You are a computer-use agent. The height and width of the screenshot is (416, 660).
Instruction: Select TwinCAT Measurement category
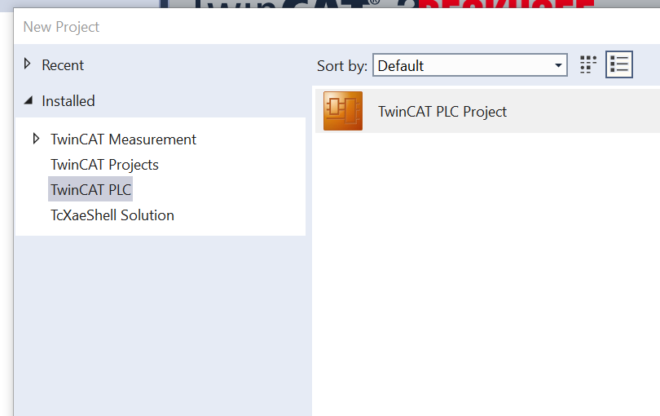click(123, 139)
